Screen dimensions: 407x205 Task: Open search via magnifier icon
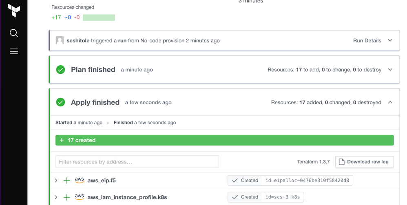click(14, 33)
